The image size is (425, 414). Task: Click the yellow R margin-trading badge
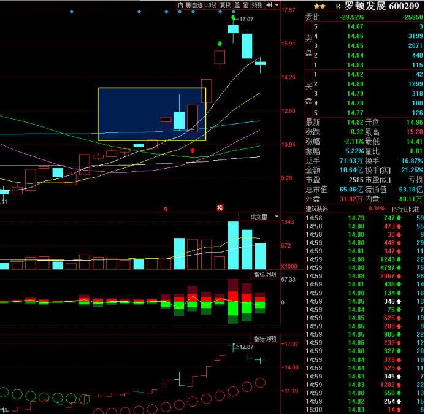click(337, 6)
